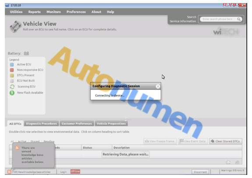The width and height of the screenshot is (252, 178).
Task: Click the Clear Stored DTCs button
Action: [226, 141]
